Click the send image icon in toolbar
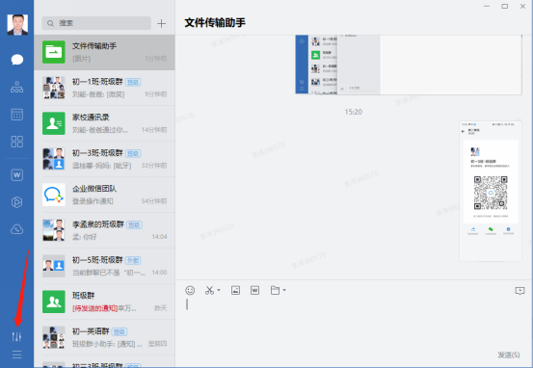 [x=235, y=290]
